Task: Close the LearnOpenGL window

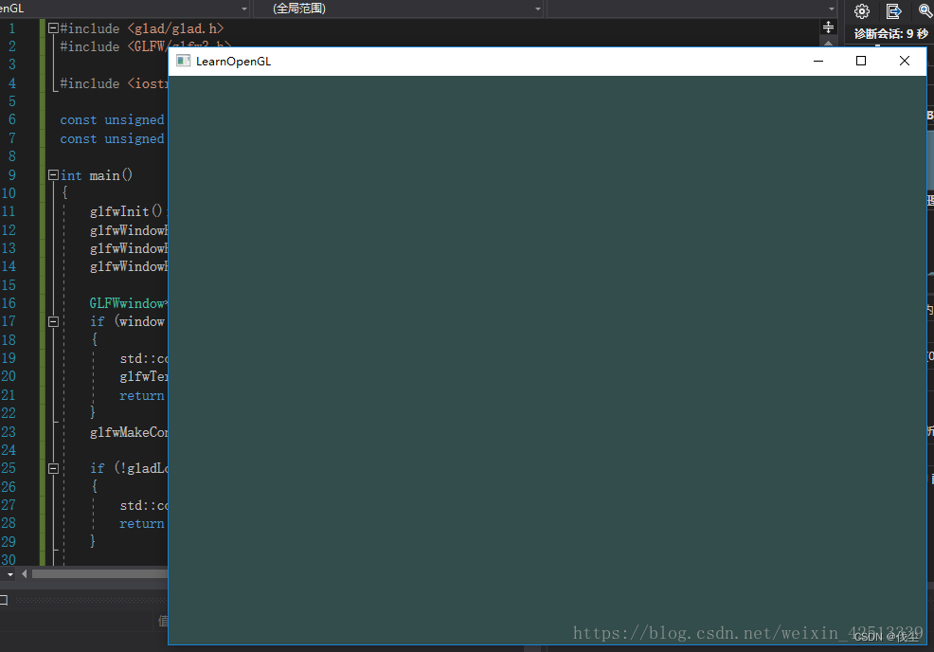Action: (905, 61)
